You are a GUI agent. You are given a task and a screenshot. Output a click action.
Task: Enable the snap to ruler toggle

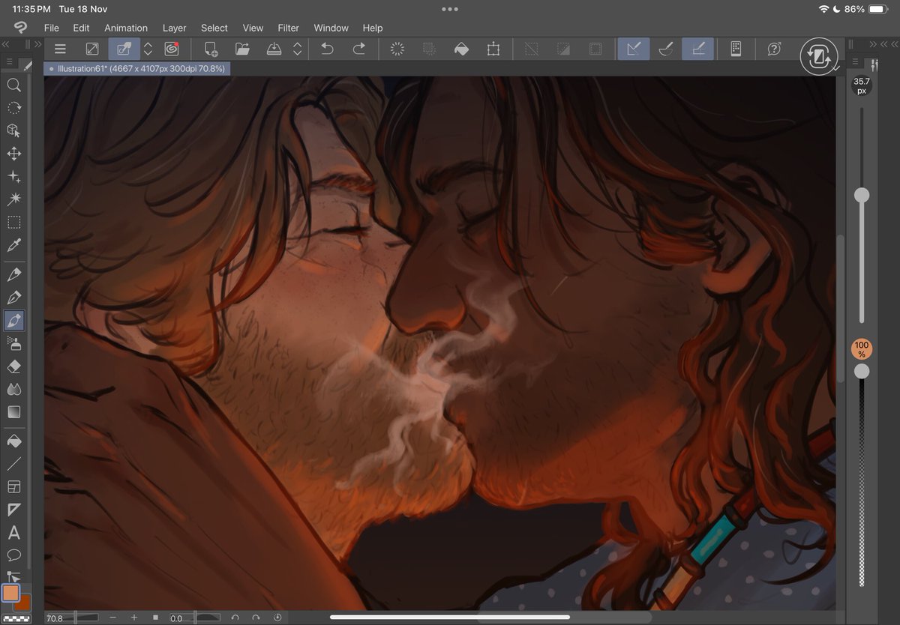tap(634, 49)
